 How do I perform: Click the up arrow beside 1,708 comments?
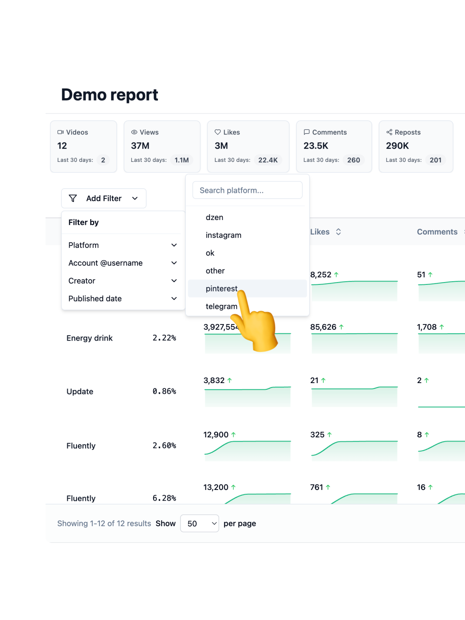click(441, 327)
